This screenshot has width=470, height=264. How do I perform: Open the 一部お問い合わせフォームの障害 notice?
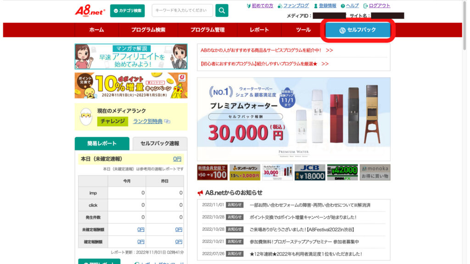point(310,205)
